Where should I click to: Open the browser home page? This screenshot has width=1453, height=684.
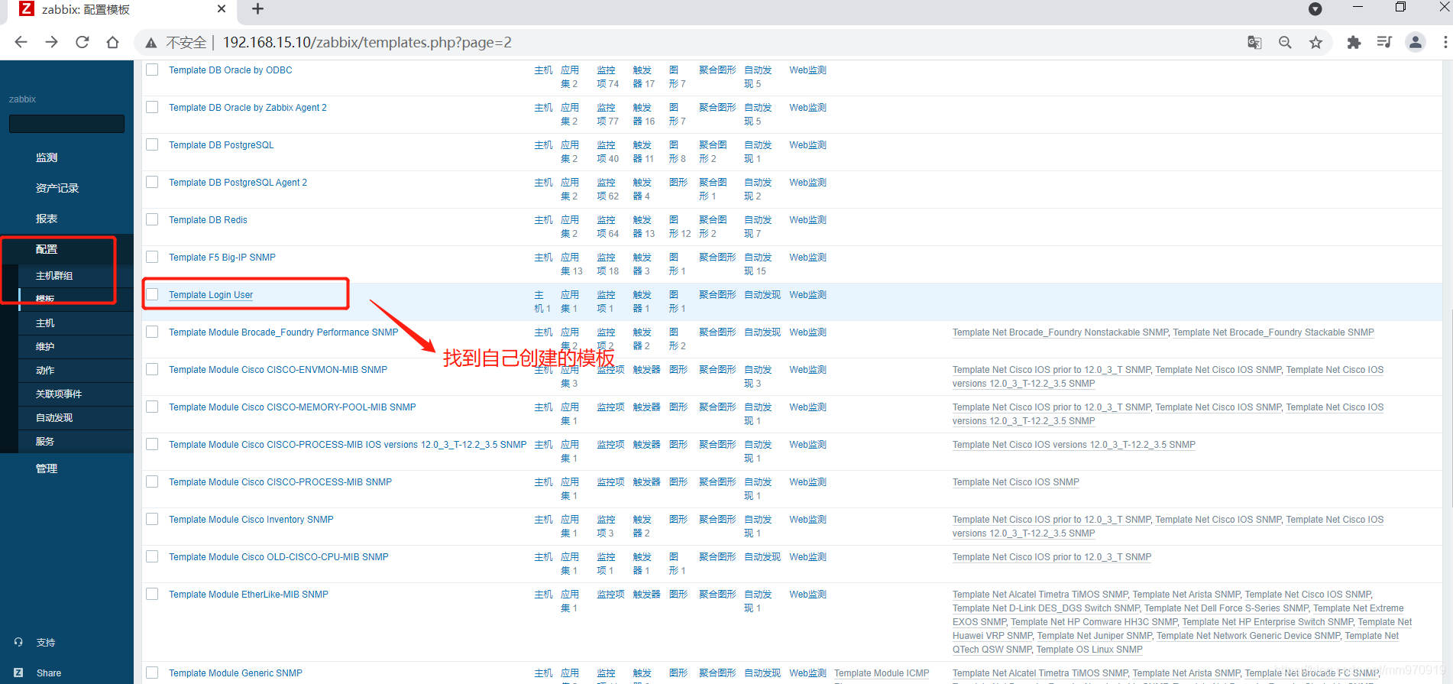(x=112, y=42)
